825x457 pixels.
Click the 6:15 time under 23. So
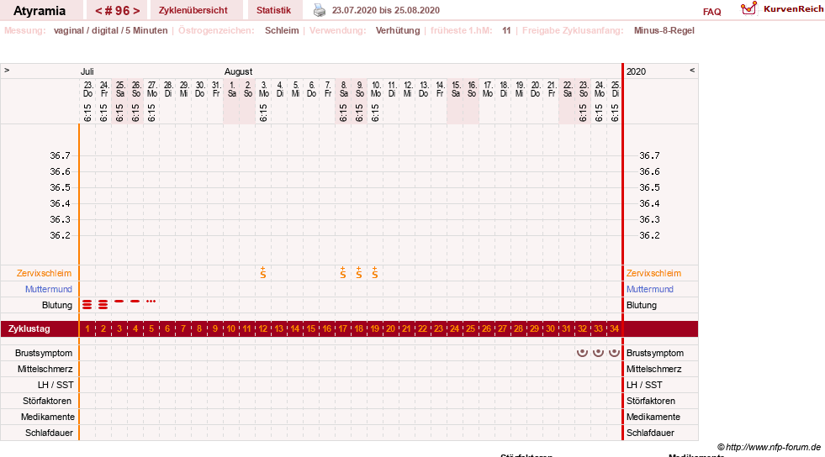[583, 113]
